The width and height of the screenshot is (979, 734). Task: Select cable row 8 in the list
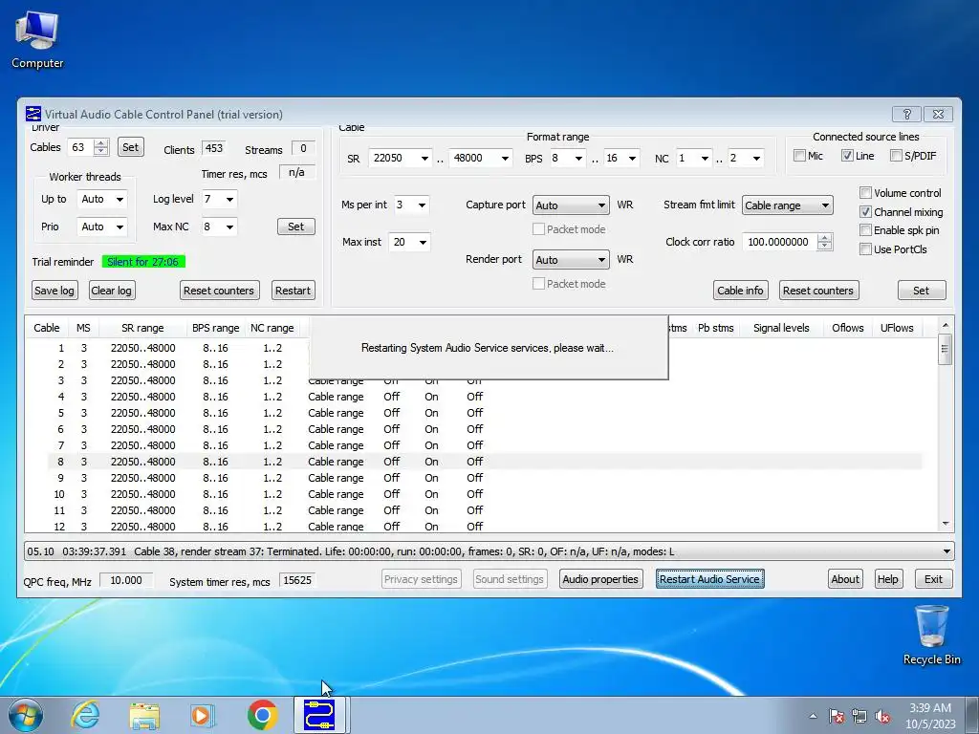click(485, 462)
